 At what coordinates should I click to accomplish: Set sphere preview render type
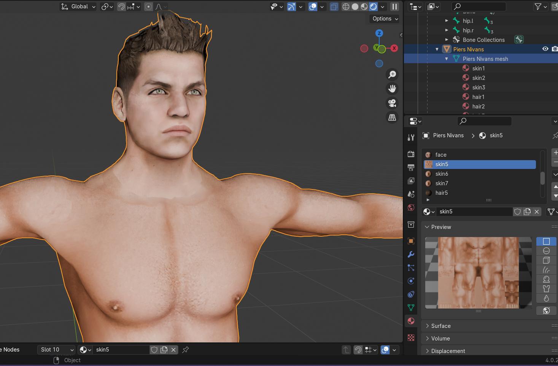click(x=546, y=251)
